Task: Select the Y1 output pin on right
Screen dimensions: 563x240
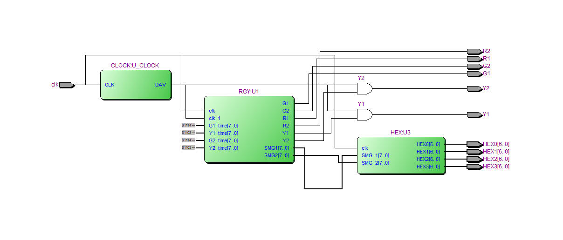Action: 474,115
